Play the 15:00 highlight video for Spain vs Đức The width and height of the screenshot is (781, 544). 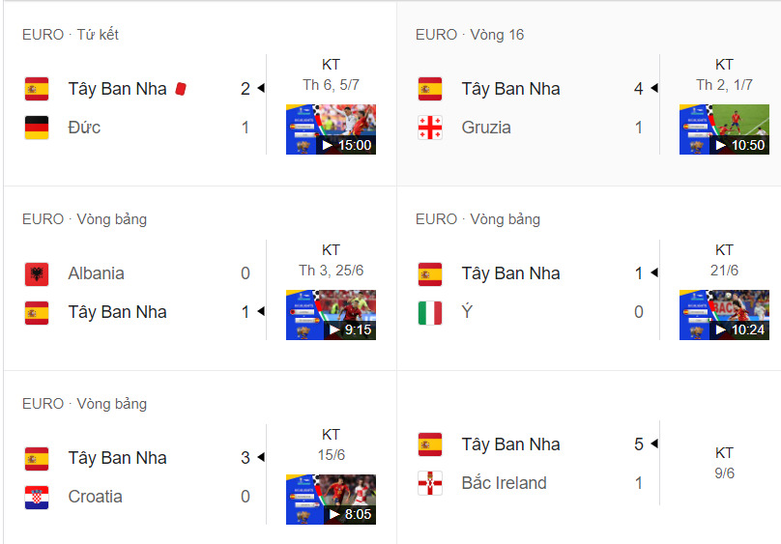click(x=331, y=129)
